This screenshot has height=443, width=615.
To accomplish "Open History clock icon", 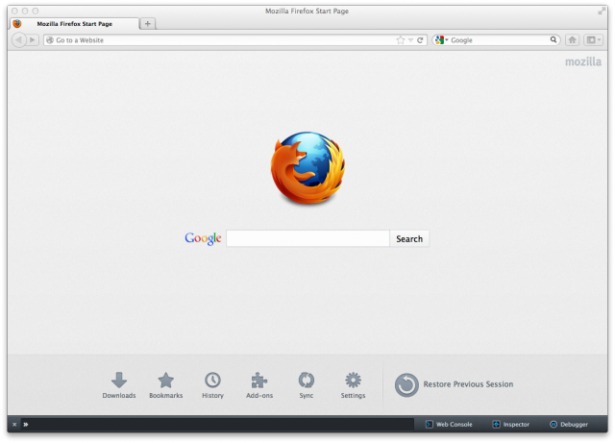I will pyautogui.click(x=212, y=385).
